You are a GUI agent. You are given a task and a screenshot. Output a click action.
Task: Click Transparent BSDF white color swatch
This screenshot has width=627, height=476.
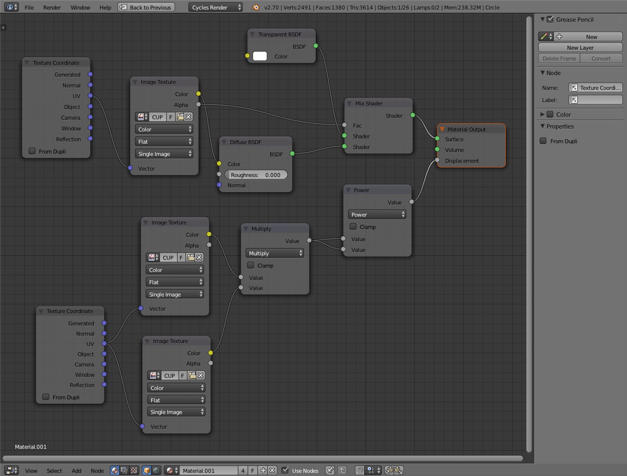point(260,56)
